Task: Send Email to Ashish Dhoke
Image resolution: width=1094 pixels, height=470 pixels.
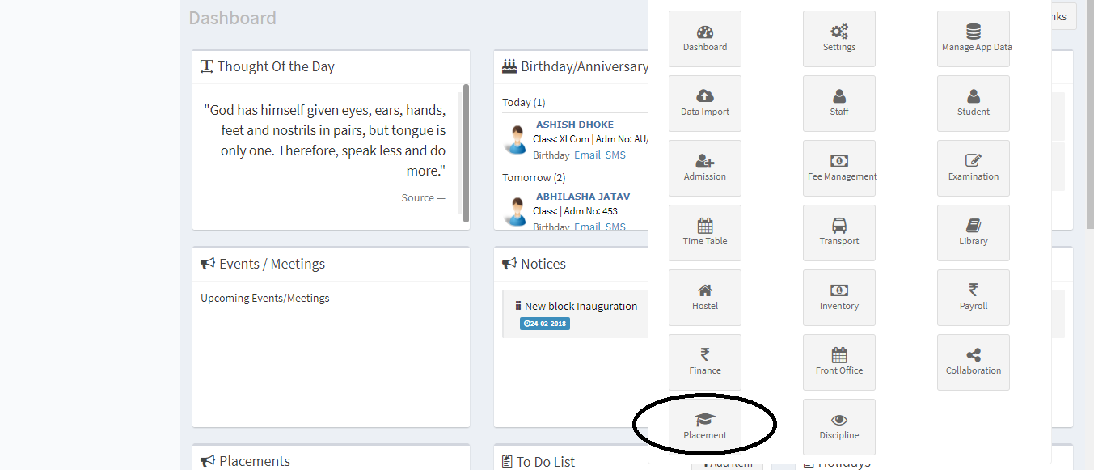Action: click(x=587, y=155)
